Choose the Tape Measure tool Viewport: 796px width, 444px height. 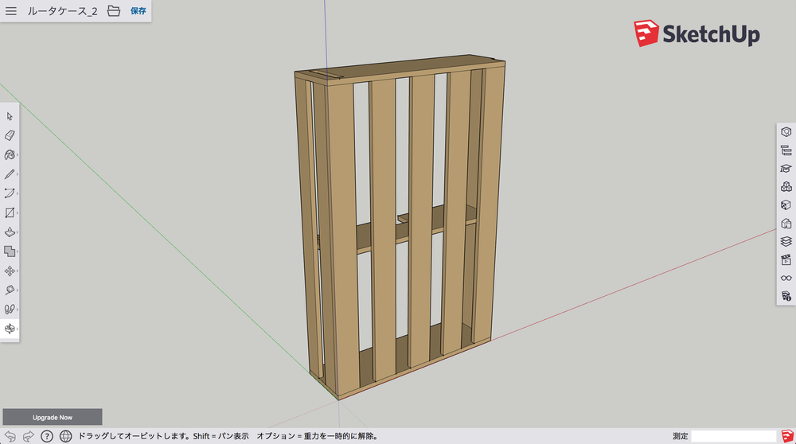[9, 290]
